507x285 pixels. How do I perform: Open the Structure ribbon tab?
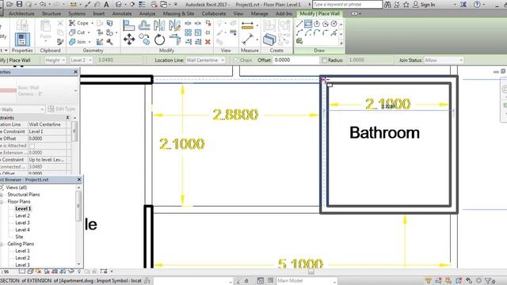point(51,13)
